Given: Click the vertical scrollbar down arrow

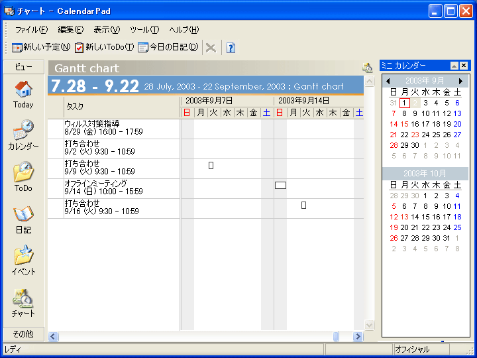Looking at the screenshot, I should click(369, 325).
